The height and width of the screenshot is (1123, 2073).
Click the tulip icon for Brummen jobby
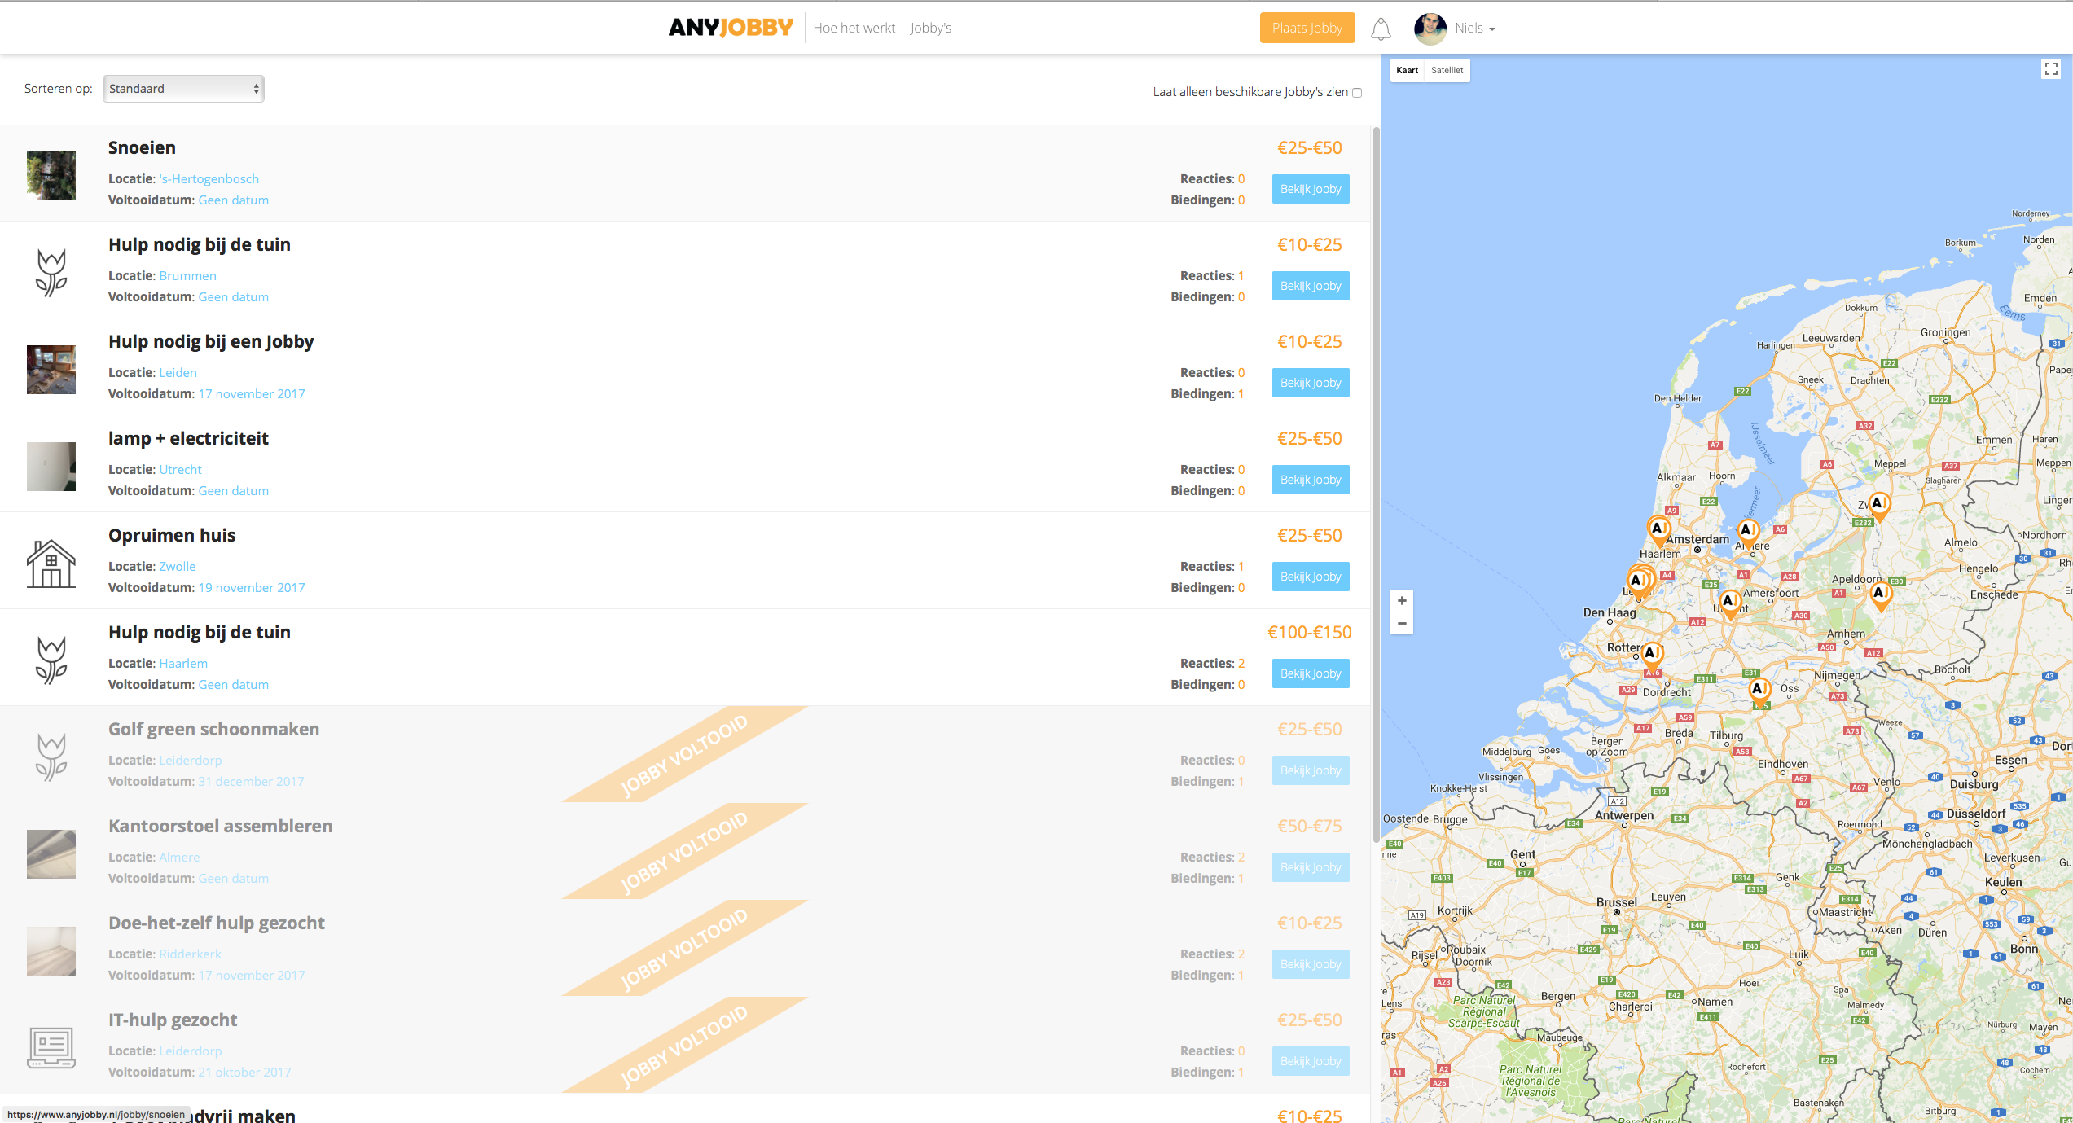(51, 273)
